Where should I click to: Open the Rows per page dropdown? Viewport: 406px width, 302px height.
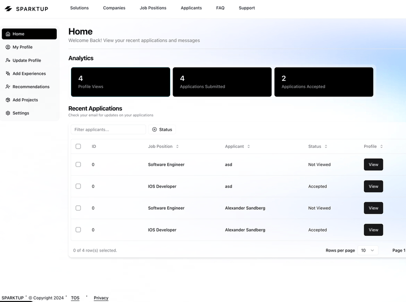click(x=368, y=250)
